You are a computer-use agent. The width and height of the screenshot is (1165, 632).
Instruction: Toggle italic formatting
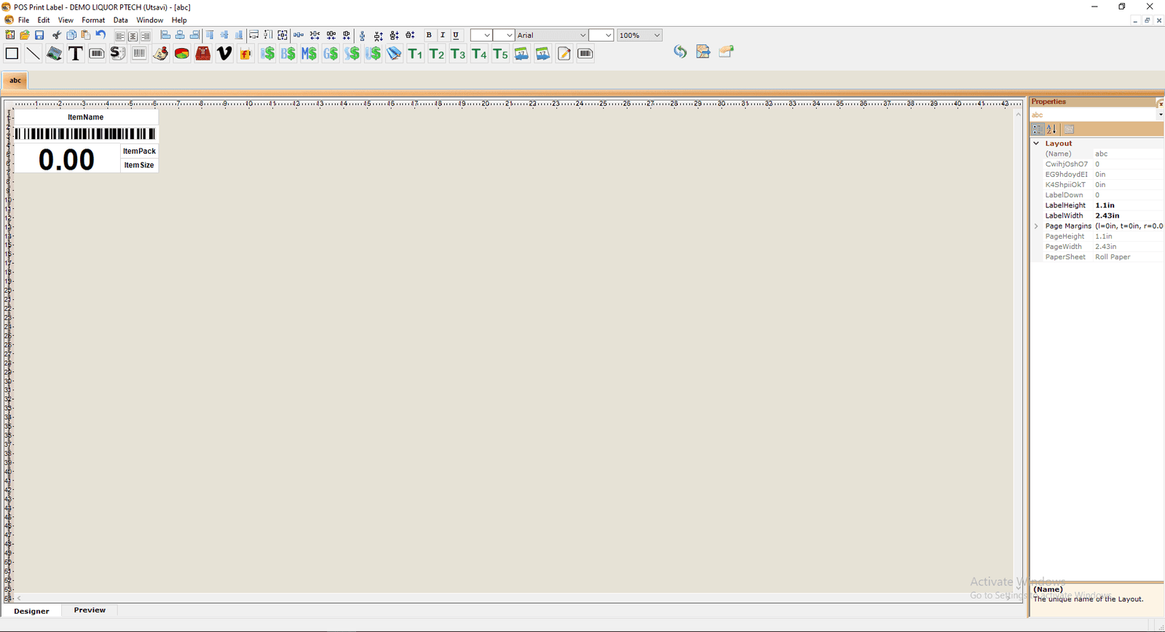point(443,35)
